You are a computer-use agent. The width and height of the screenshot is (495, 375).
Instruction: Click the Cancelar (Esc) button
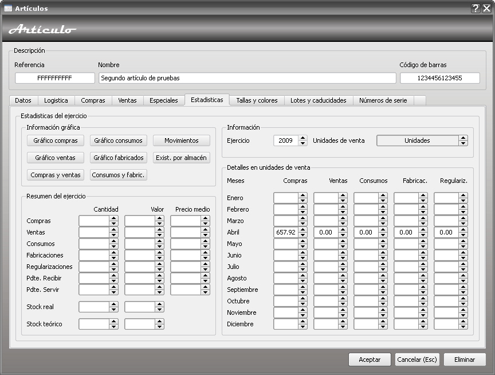(x=417, y=360)
